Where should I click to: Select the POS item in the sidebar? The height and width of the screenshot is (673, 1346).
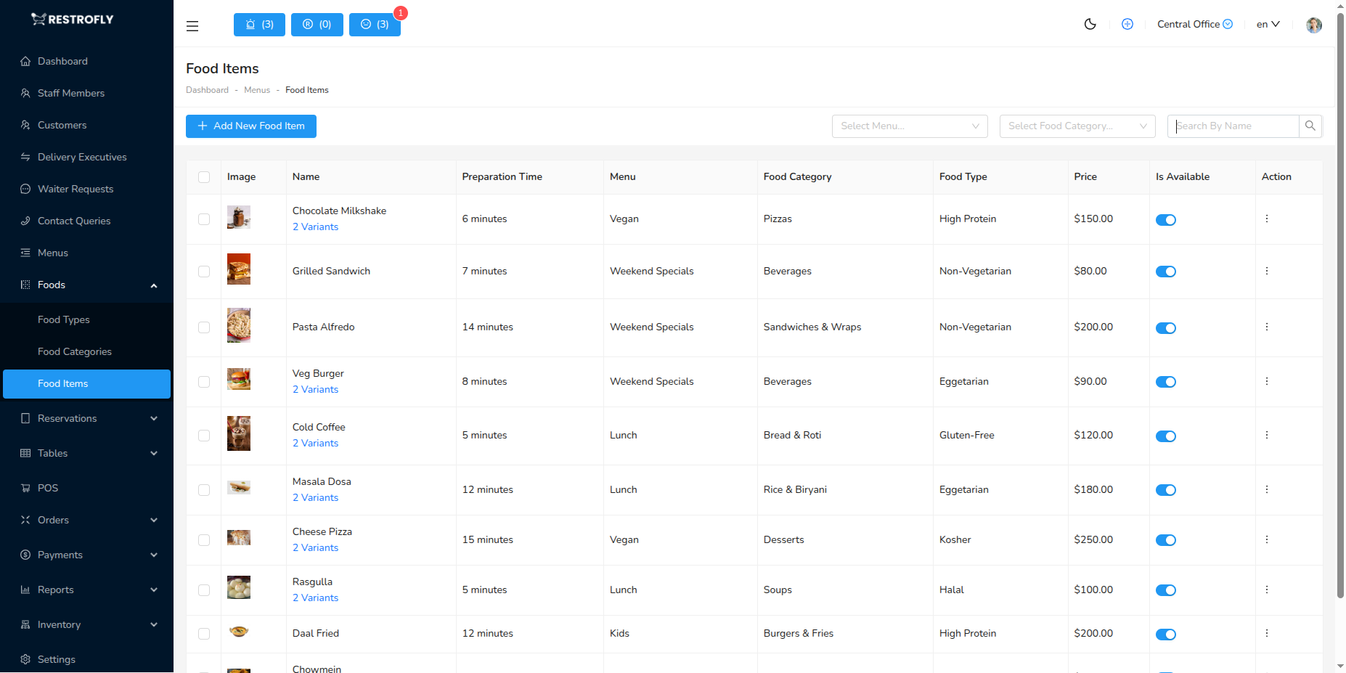(48, 488)
